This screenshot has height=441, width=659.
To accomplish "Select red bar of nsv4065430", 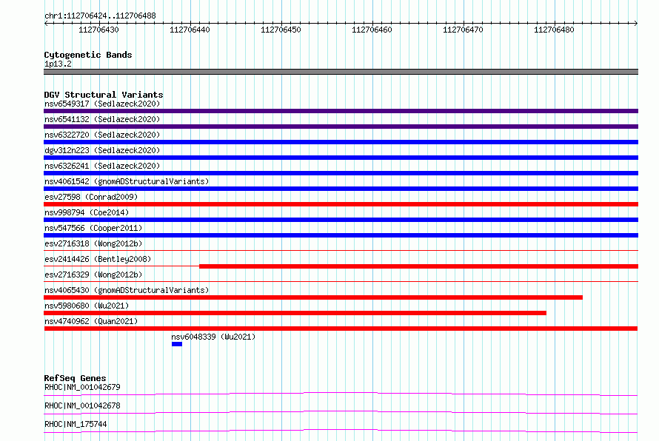I will tap(313, 297).
